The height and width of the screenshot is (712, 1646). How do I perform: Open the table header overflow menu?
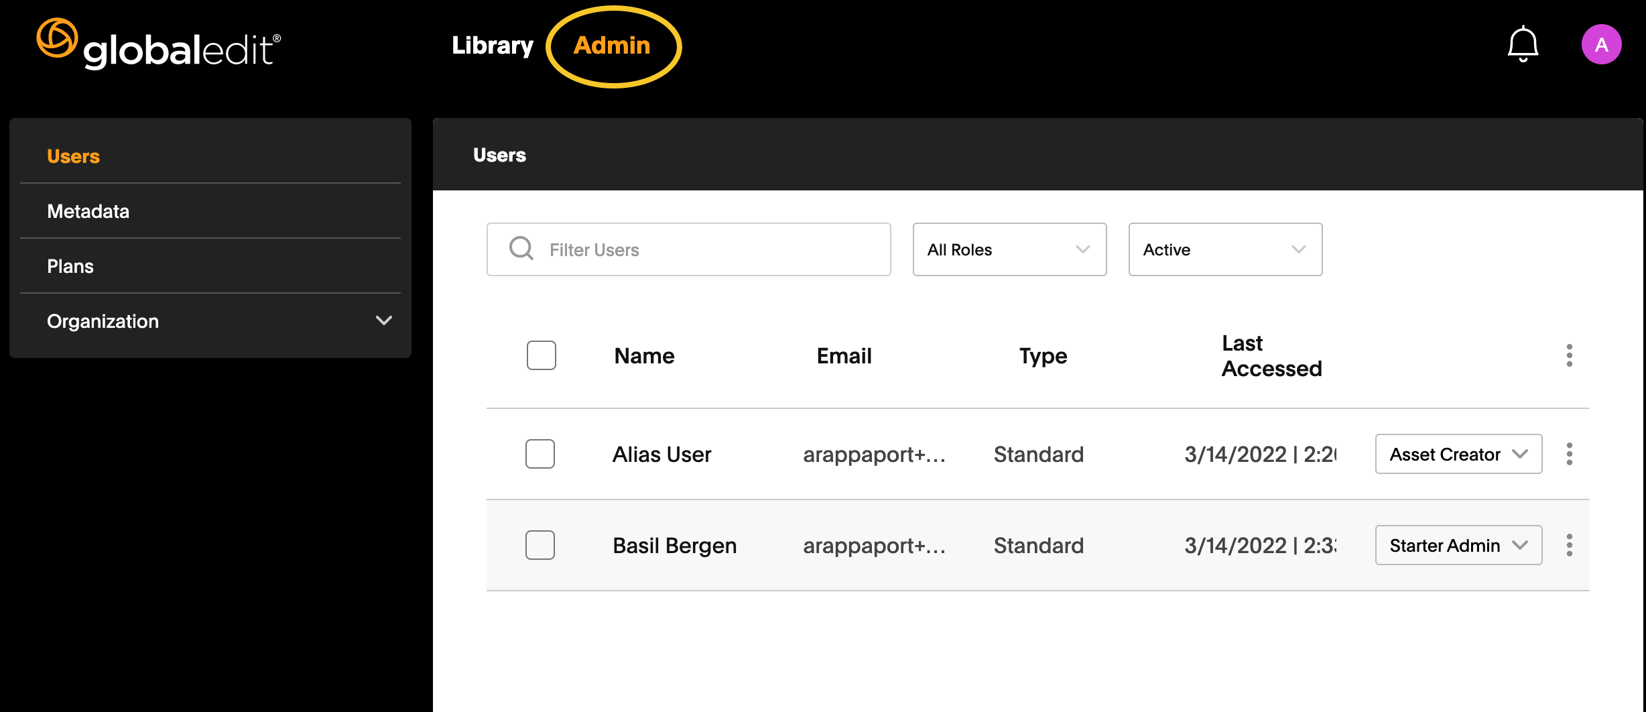tap(1569, 355)
